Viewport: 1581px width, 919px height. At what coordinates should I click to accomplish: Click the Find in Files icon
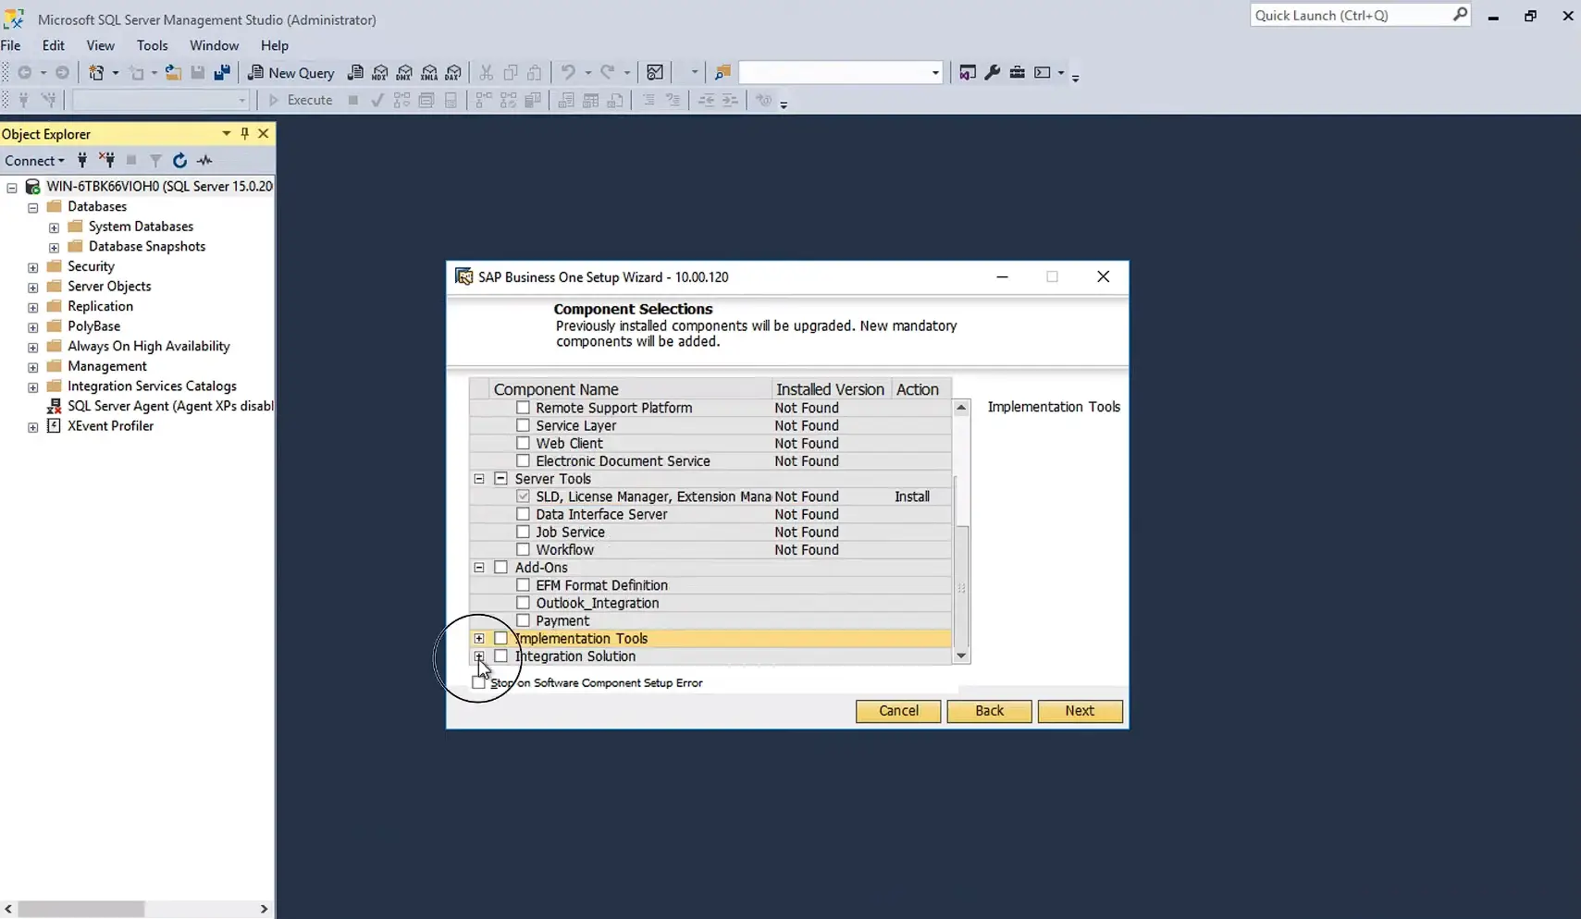(x=723, y=72)
